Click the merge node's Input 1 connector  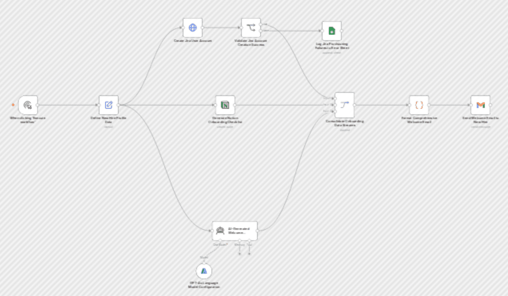pos(335,98)
